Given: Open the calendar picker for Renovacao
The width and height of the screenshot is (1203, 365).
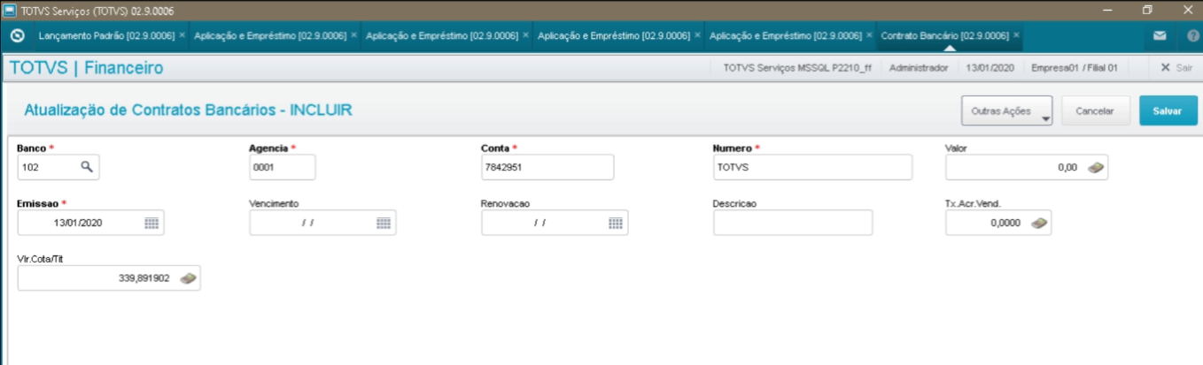Looking at the screenshot, I should click(x=615, y=224).
